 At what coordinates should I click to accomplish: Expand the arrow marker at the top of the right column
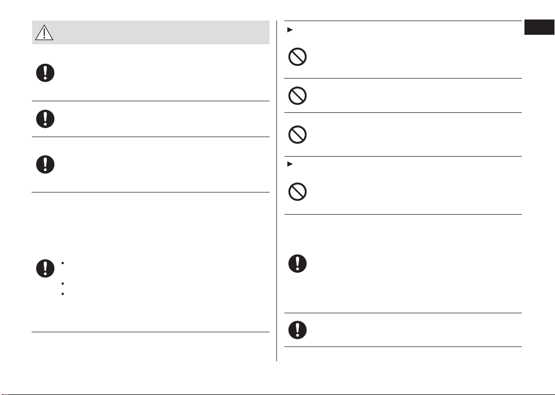290,30
